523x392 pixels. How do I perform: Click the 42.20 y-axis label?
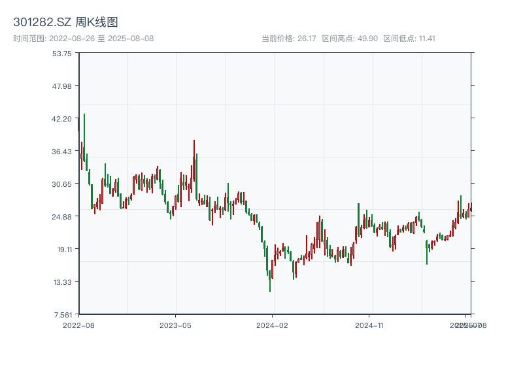coord(63,119)
